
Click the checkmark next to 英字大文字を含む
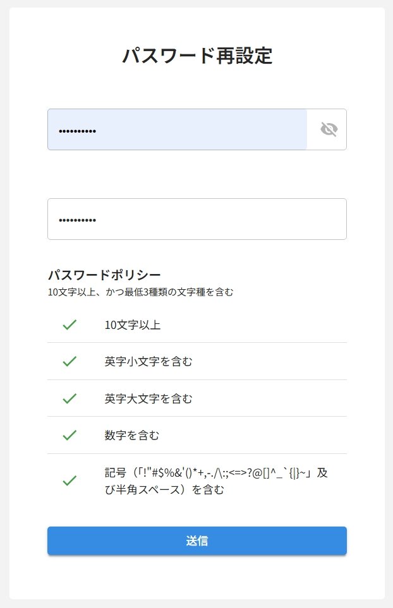coord(69,398)
